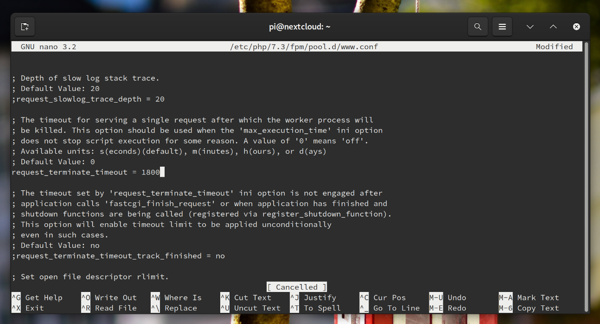600x324 pixels.
Task: Click the ^T To Spell shortcut
Action: pyautogui.click(x=315, y=308)
